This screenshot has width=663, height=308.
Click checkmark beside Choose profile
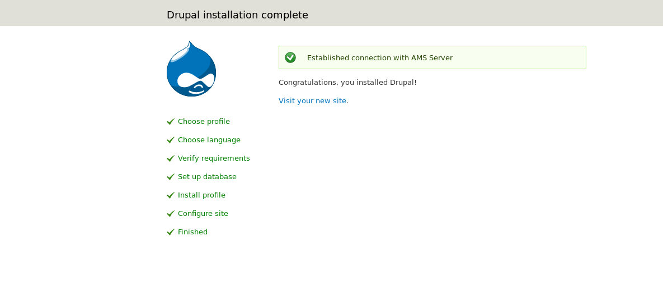(x=171, y=122)
